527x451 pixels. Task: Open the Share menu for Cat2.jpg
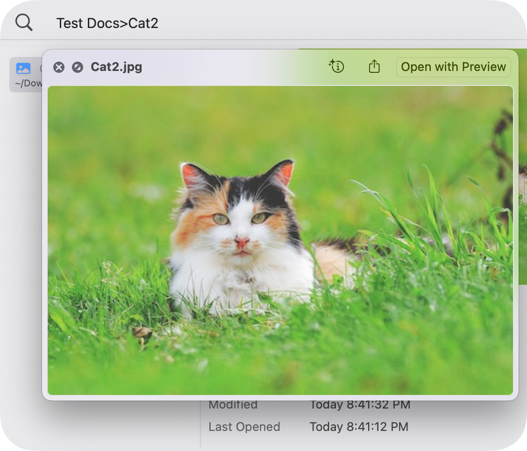click(x=374, y=67)
